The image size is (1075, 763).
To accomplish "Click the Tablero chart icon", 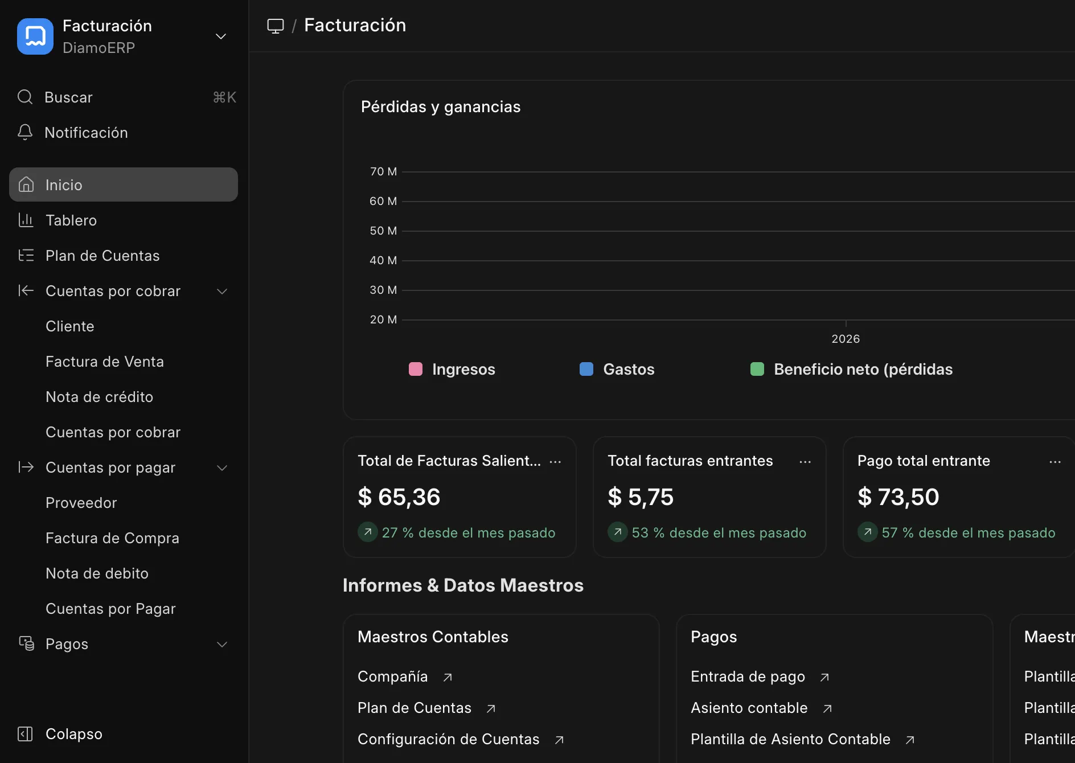I will pos(26,220).
